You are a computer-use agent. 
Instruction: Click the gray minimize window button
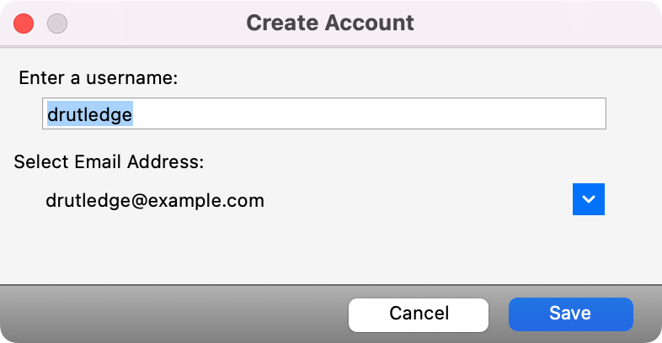click(x=56, y=24)
